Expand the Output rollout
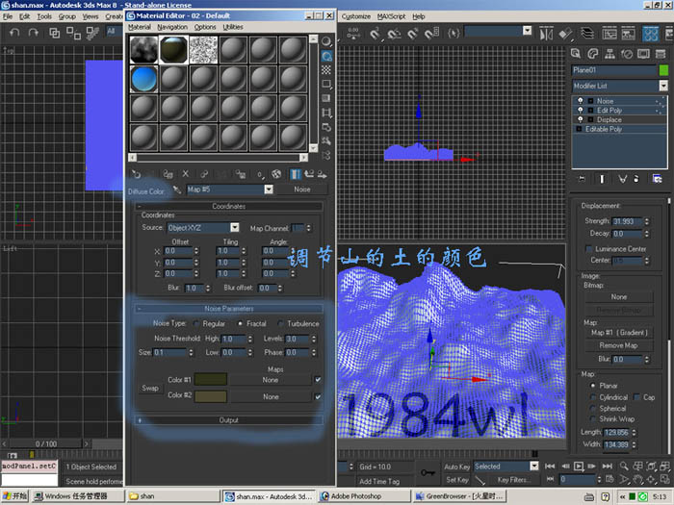This screenshot has height=505, width=674. point(229,420)
